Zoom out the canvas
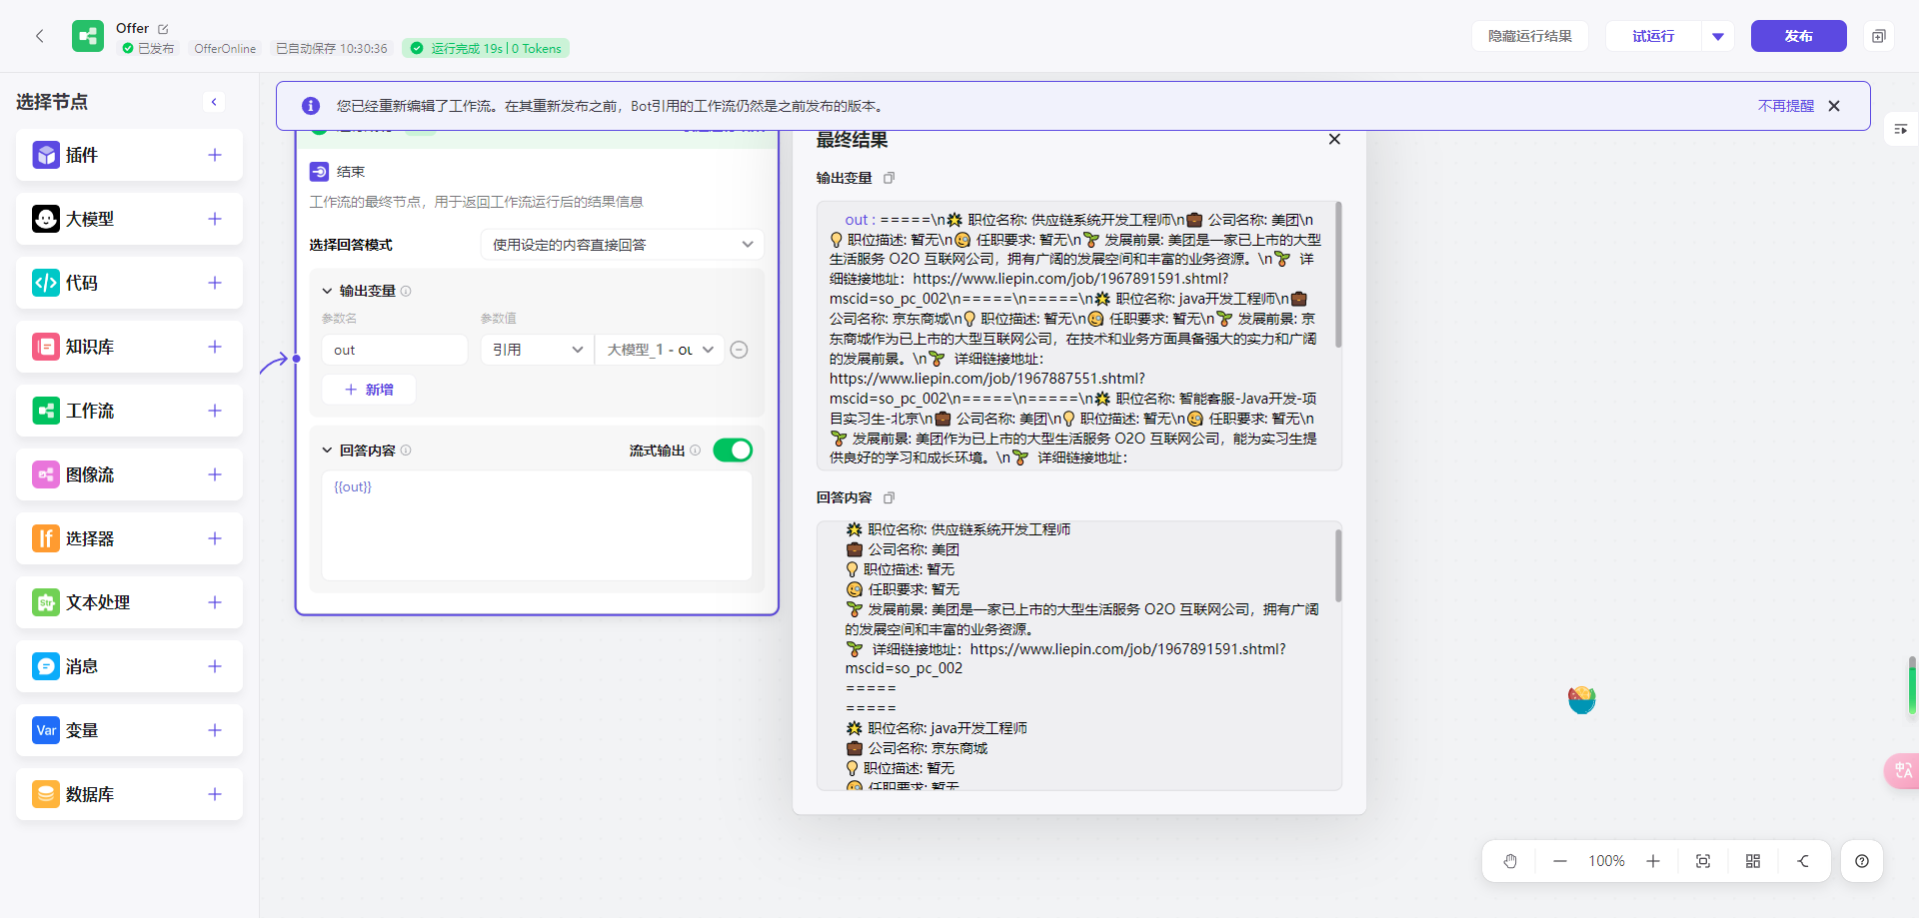1919x918 pixels. click(1559, 861)
